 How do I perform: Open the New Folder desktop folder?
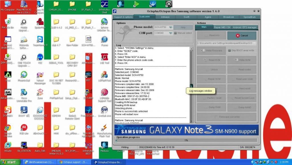click(72, 41)
